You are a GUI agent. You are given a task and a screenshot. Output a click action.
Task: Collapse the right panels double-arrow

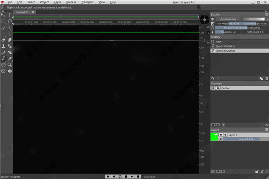266,11
